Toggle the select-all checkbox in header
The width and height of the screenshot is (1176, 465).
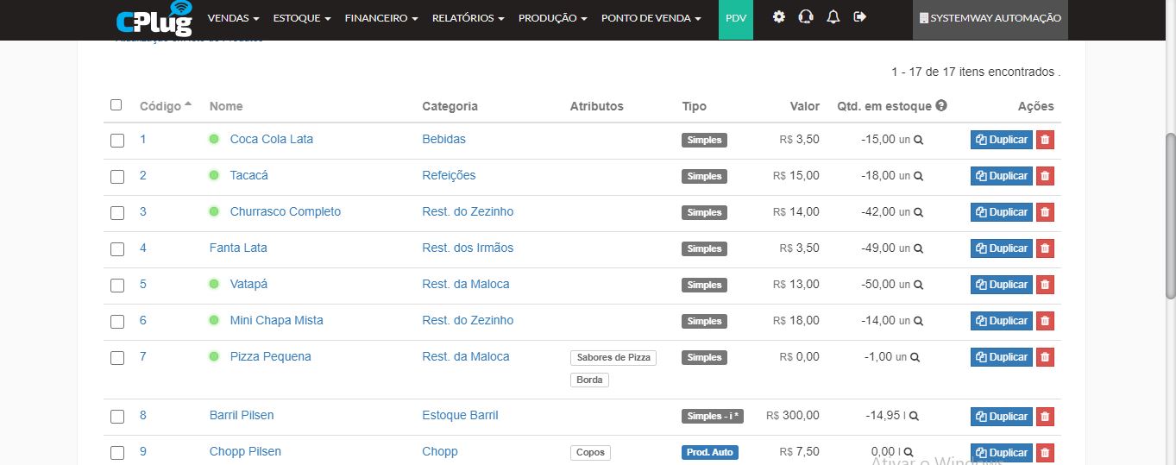click(116, 105)
